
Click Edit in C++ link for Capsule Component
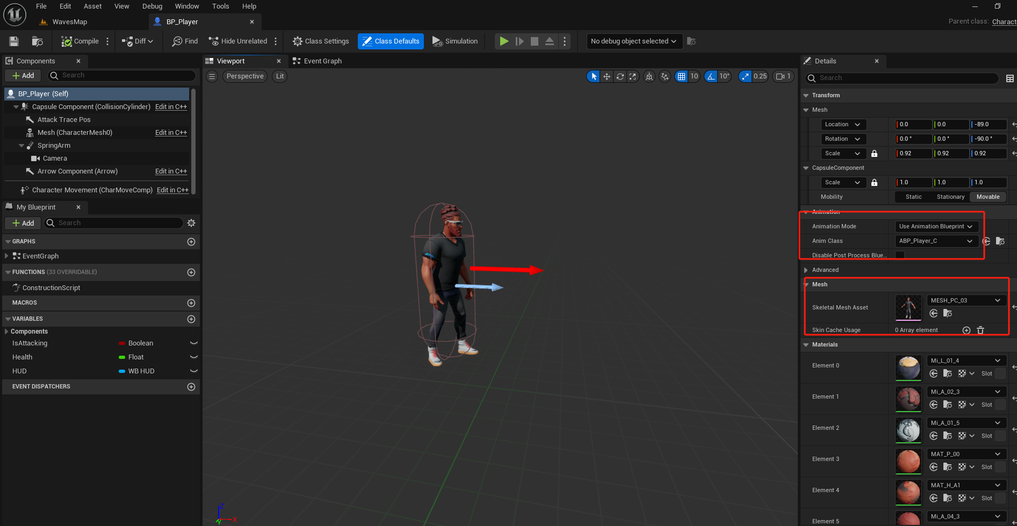click(171, 107)
